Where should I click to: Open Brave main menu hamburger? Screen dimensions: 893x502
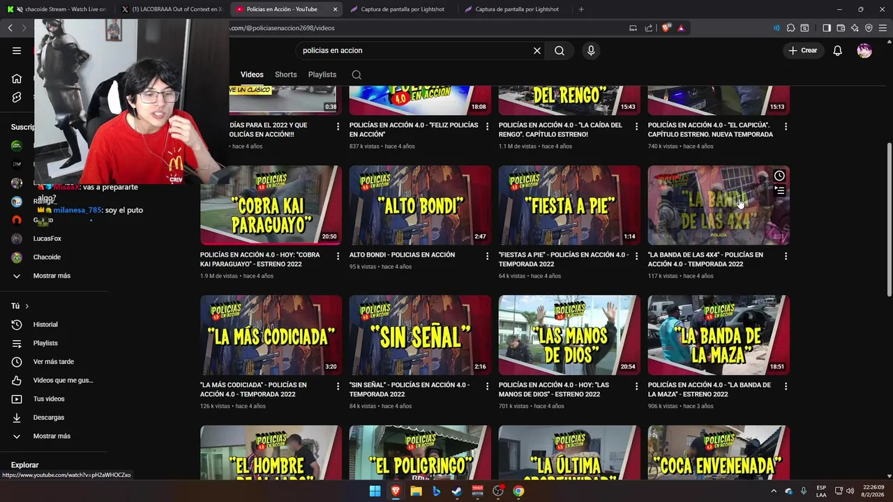tap(883, 28)
